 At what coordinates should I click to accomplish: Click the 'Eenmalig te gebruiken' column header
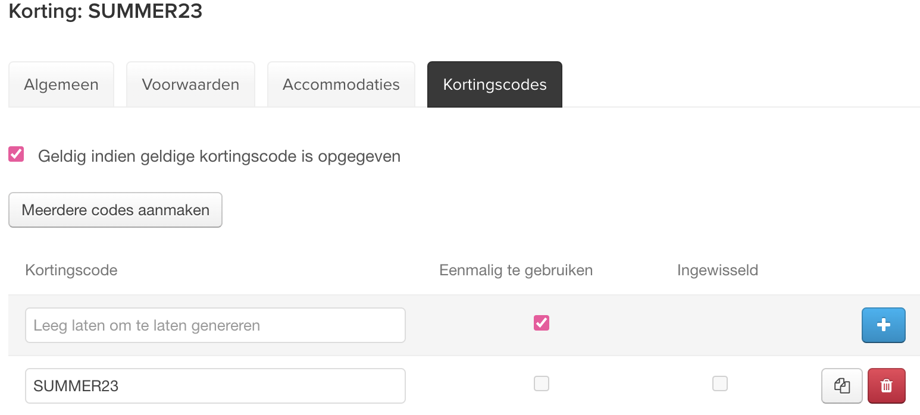point(516,271)
